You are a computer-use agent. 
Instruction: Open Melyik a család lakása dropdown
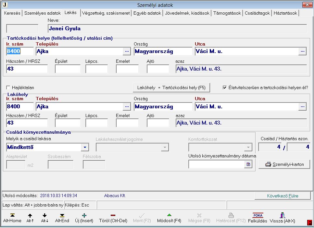point(85,147)
